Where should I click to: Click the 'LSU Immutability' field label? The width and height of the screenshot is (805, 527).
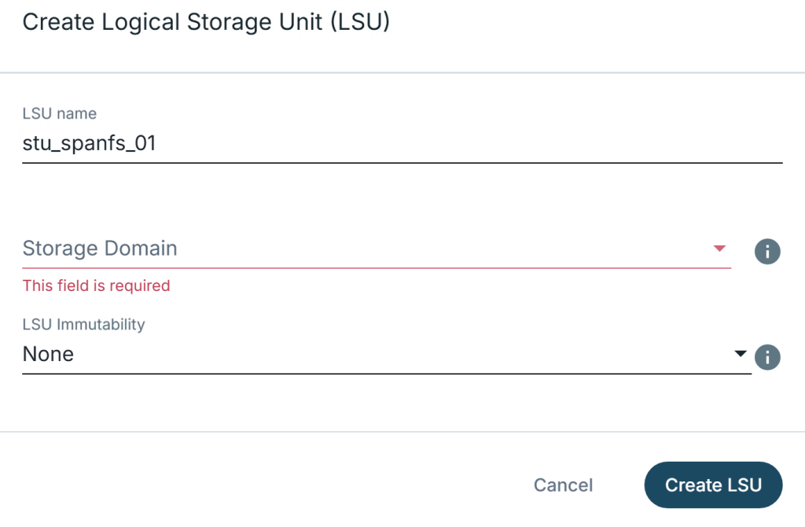pos(84,324)
